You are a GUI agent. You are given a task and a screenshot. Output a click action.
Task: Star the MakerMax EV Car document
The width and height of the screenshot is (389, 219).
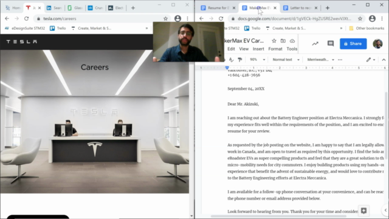(274, 41)
